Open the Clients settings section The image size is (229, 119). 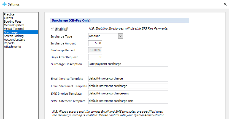tap(8, 18)
